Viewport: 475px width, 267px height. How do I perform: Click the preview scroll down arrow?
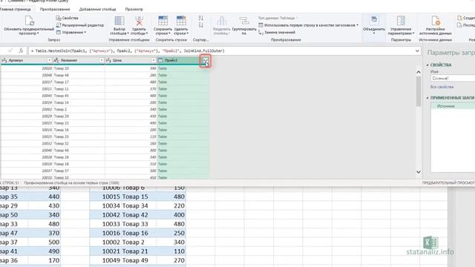pos(419,172)
